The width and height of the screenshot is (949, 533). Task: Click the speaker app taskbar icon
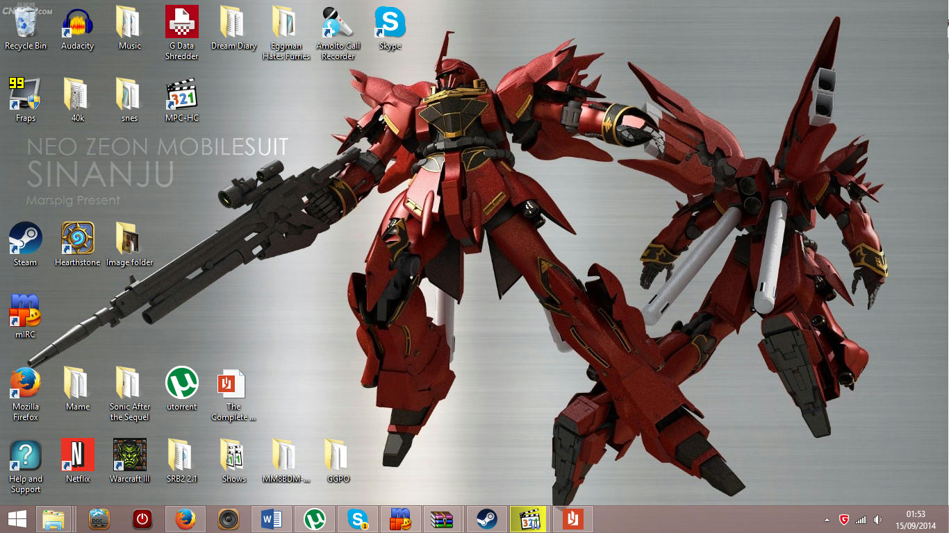pyautogui.click(x=229, y=519)
